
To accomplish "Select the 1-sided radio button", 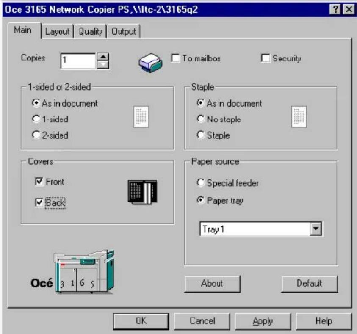I will 36,119.
